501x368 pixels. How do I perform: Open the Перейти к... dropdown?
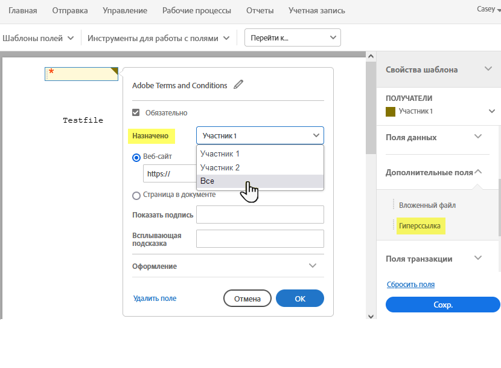coord(292,38)
